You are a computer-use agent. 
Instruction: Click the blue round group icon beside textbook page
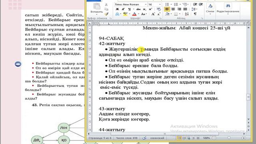click(18, 64)
